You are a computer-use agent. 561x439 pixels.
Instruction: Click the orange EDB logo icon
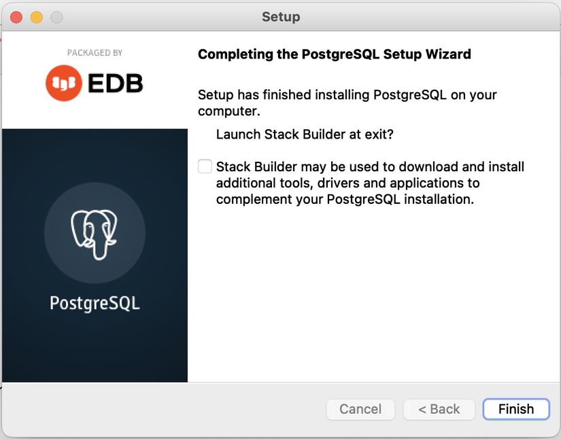(x=63, y=83)
